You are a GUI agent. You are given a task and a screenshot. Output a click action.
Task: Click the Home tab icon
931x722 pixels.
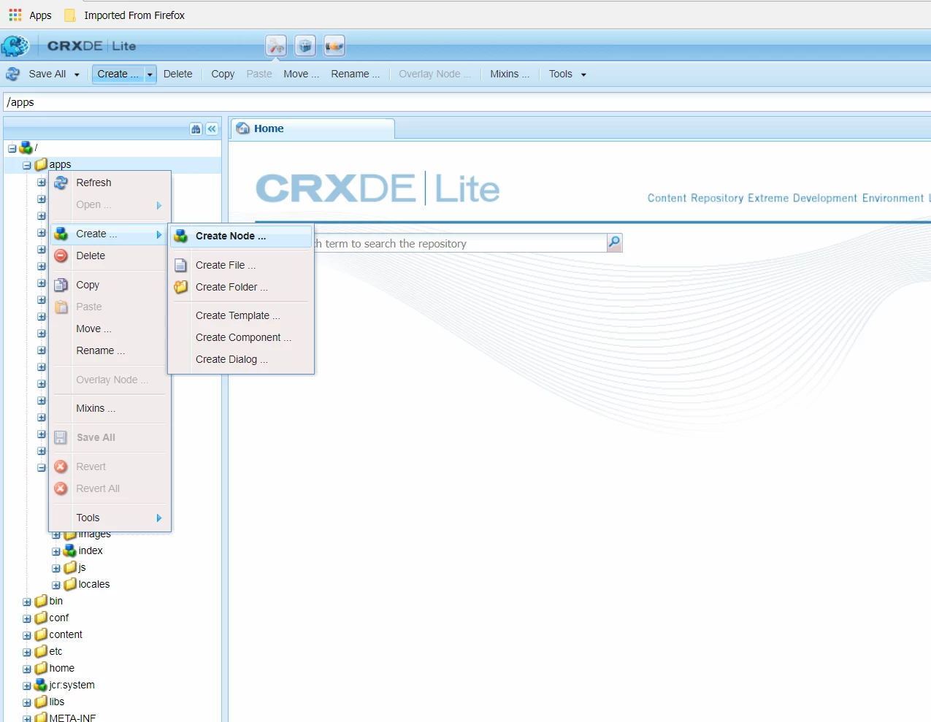point(243,128)
